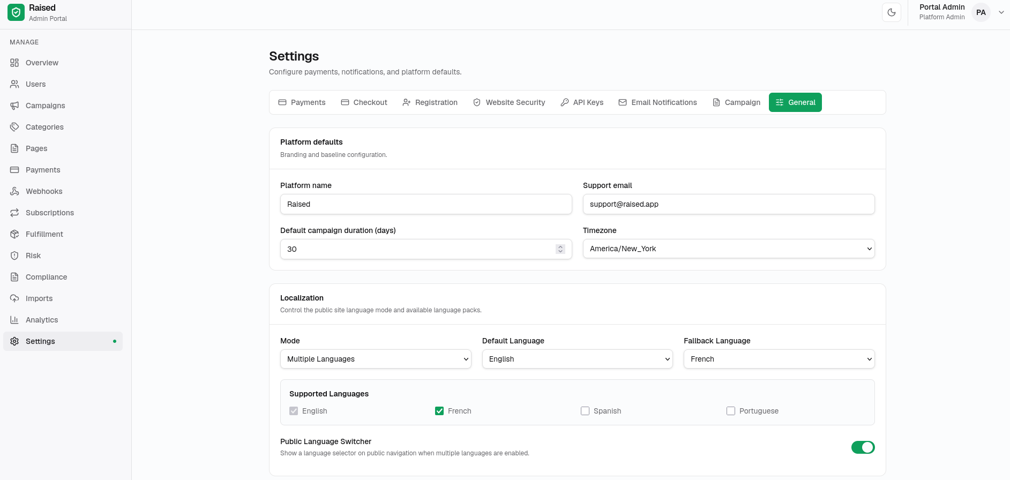The width and height of the screenshot is (1010, 480).
Task: Focus the Default campaign duration field
Action: point(426,249)
